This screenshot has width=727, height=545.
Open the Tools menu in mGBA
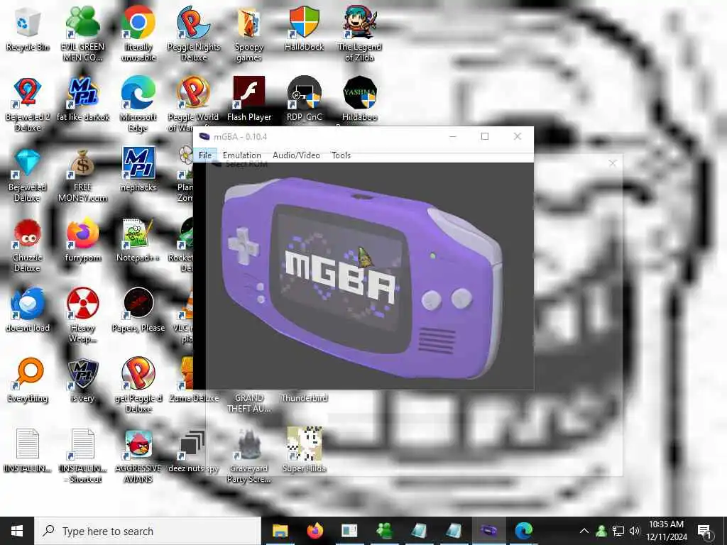[341, 155]
